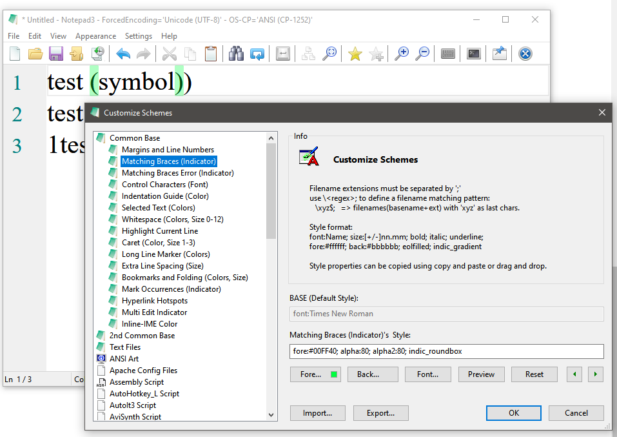Click the New file icon in Notepad3 toolbar

coord(15,54)
